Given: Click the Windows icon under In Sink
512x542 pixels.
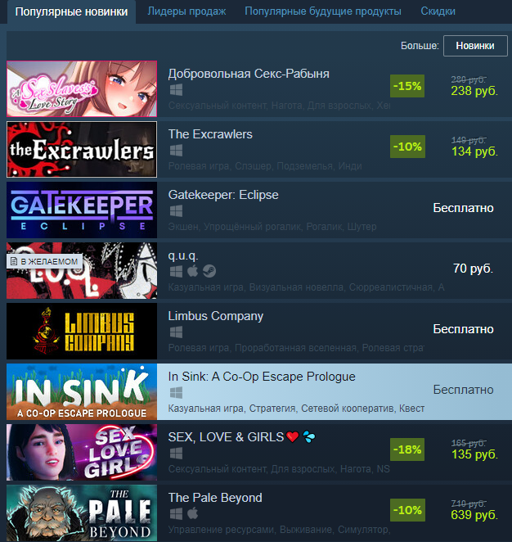Looking at the screenshot, I should point(176,393).
